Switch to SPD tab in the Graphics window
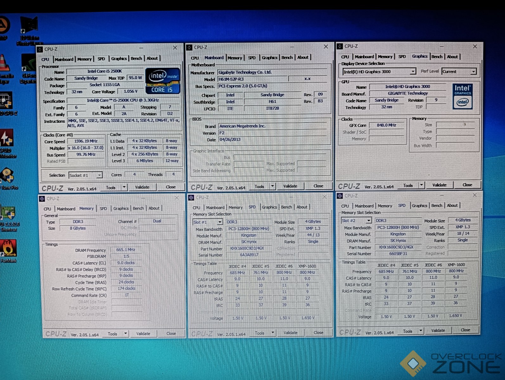The image size is (505, 380). 402,57
